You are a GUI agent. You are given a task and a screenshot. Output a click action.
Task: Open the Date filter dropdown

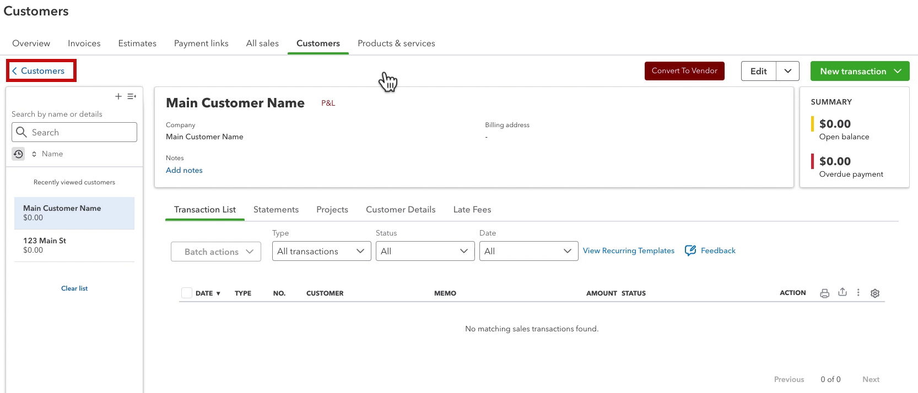click(529, 251)
